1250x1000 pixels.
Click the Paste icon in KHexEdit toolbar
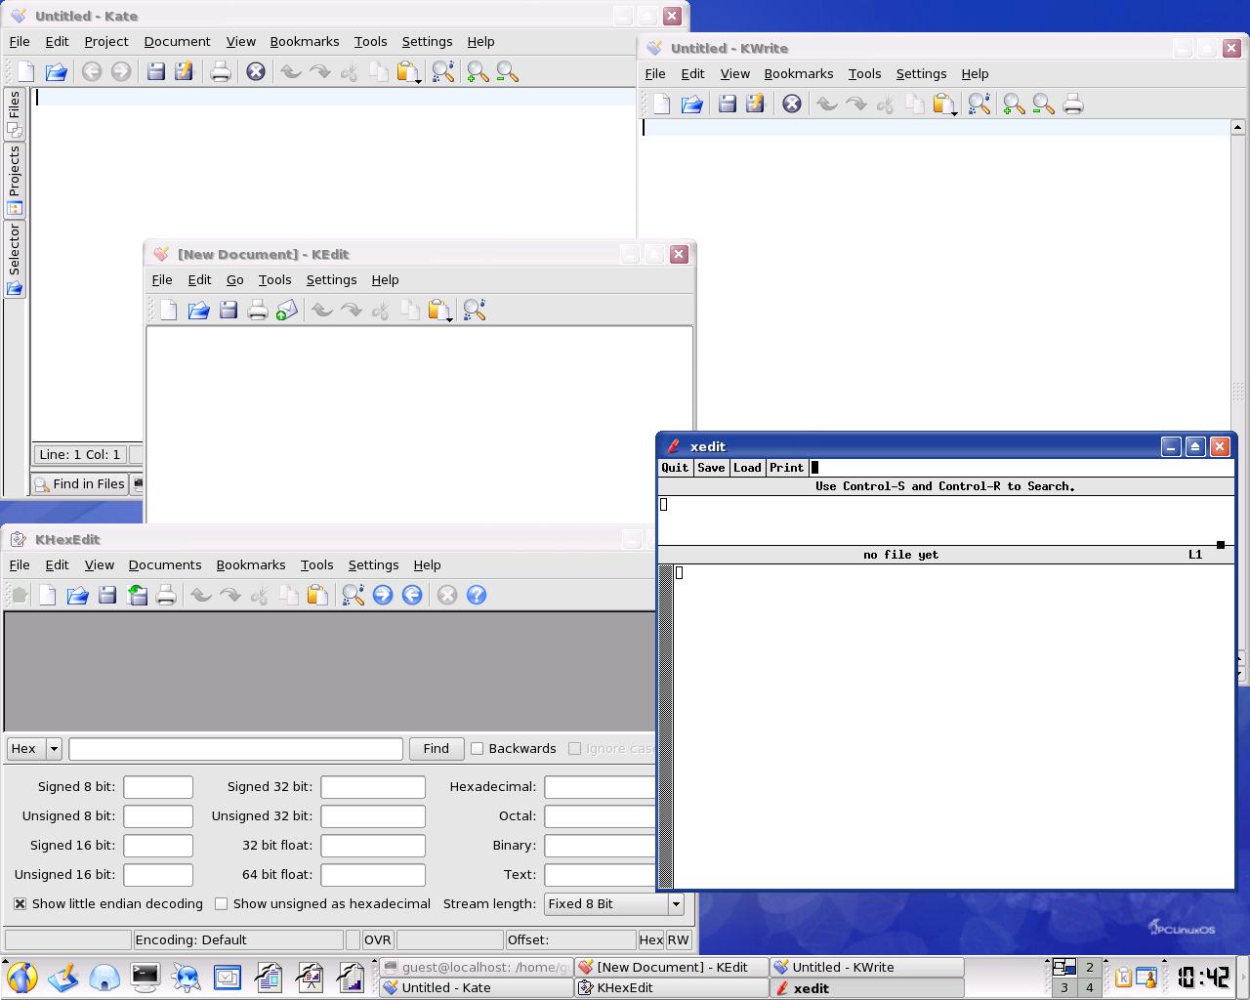(317, 595)
